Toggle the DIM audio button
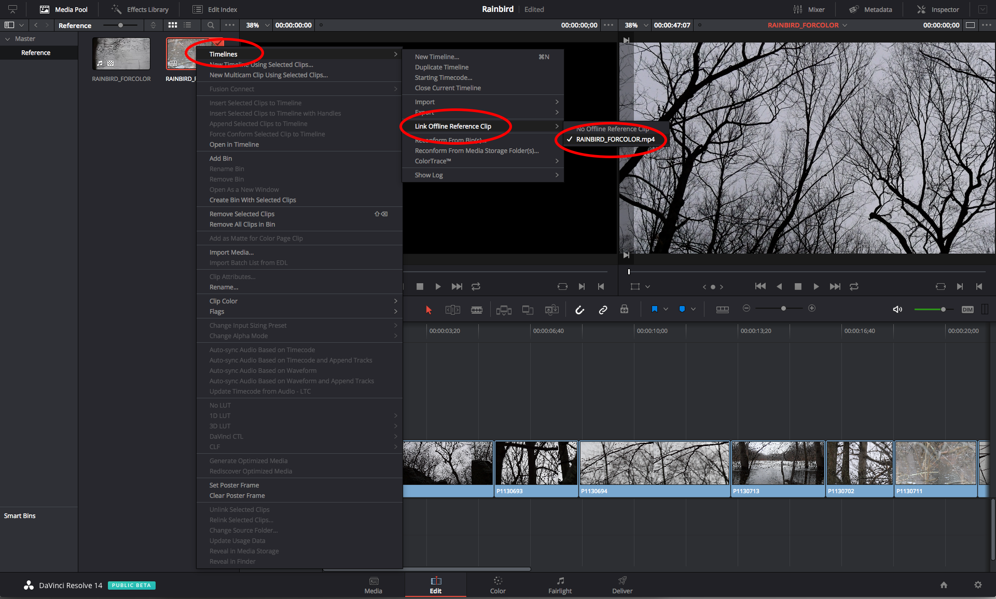The height and width of the screenshot is (599, 996). click(967, 309)
